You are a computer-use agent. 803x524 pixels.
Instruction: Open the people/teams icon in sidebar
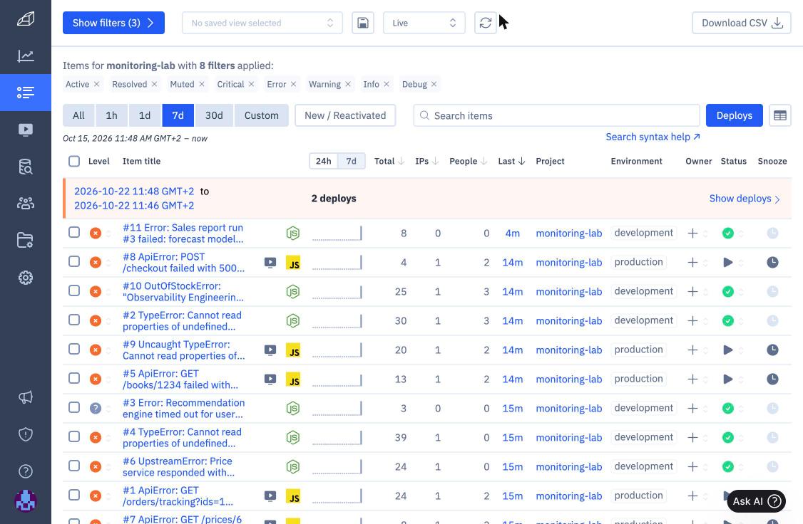tap(26, 204)
